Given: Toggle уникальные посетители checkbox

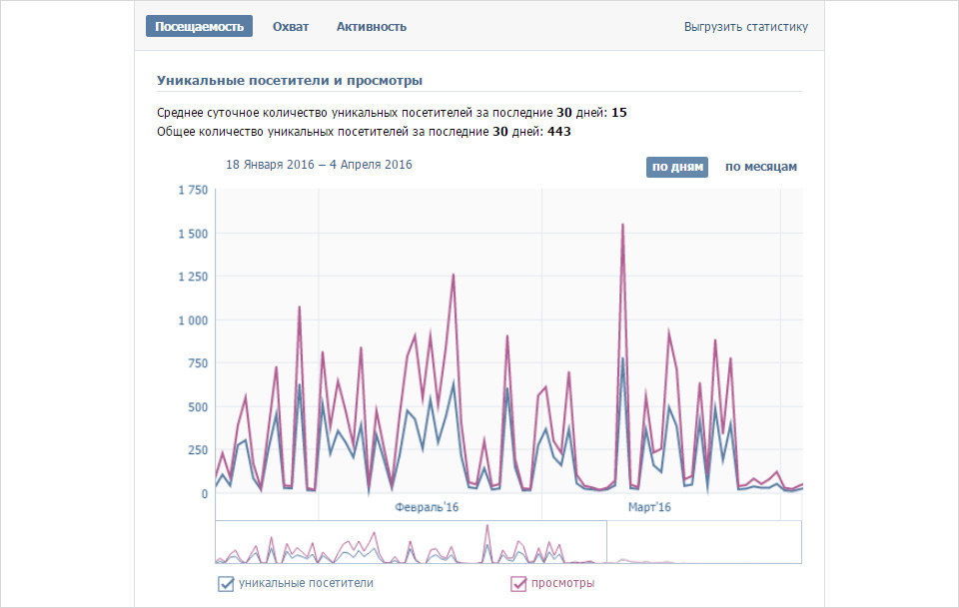Looking at the screenshot, I should pyautogui.click(x=226, y=584).
